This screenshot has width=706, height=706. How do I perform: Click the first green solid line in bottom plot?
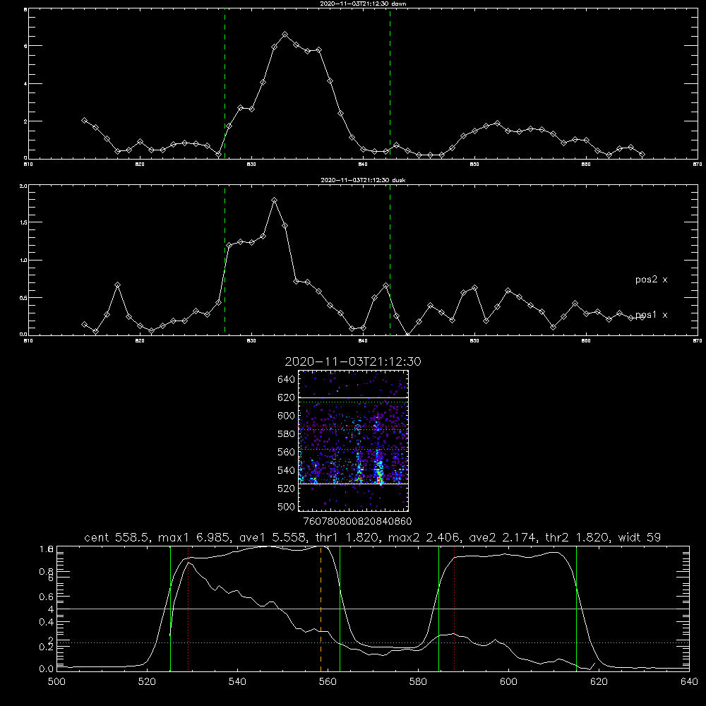(170, 609)
